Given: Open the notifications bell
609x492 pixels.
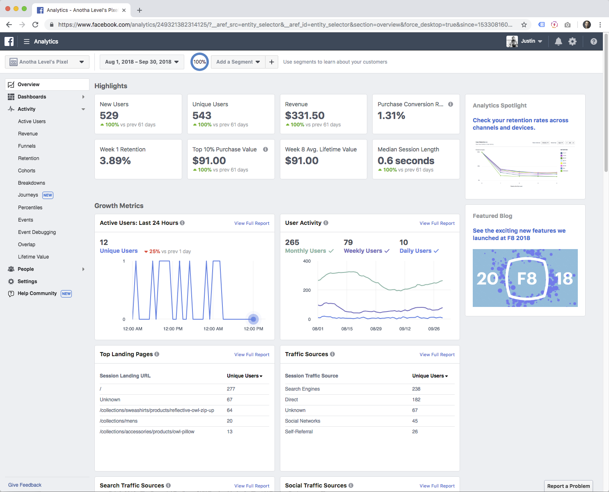Looking at the screenshot, I should pyautogui.click(x=558, y=41).
